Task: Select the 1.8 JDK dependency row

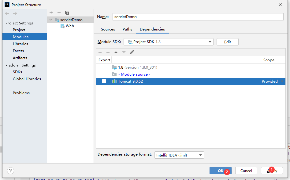Action: (191, 67)
